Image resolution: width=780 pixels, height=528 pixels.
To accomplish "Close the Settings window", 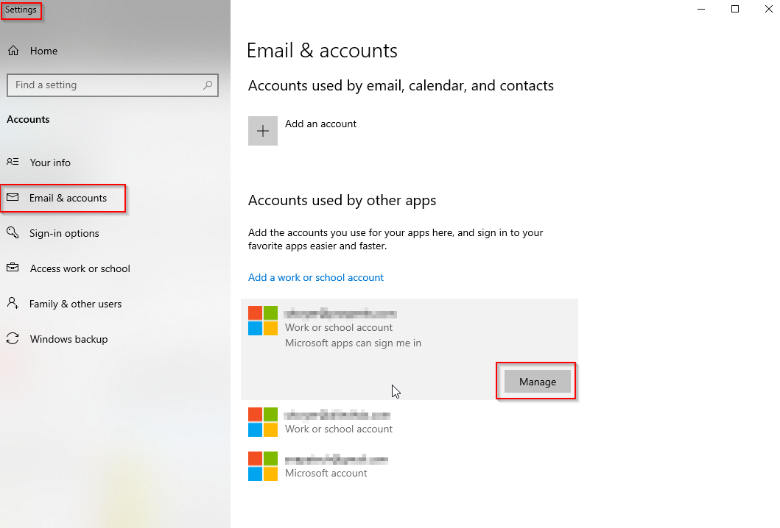I will 768,9.
